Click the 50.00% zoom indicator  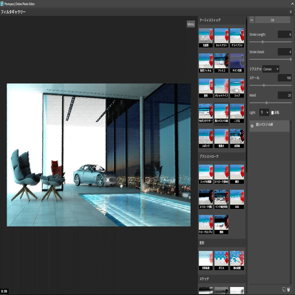(x=4, y=291)
